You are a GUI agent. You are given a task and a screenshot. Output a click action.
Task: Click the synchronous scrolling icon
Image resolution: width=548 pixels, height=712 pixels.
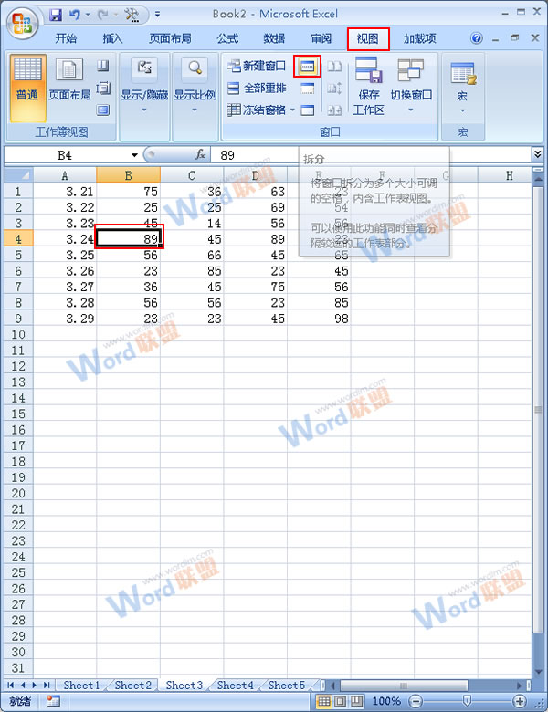(x=334, y=89)
